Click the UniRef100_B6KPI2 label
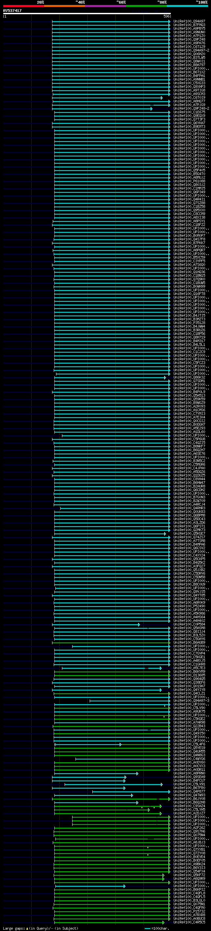This screenshot has height=931, width=211. (x=189, y=889)
